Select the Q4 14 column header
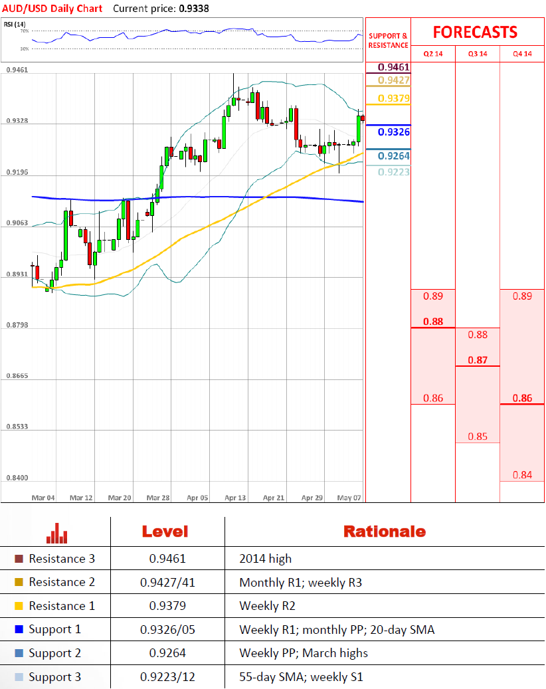 522,54
